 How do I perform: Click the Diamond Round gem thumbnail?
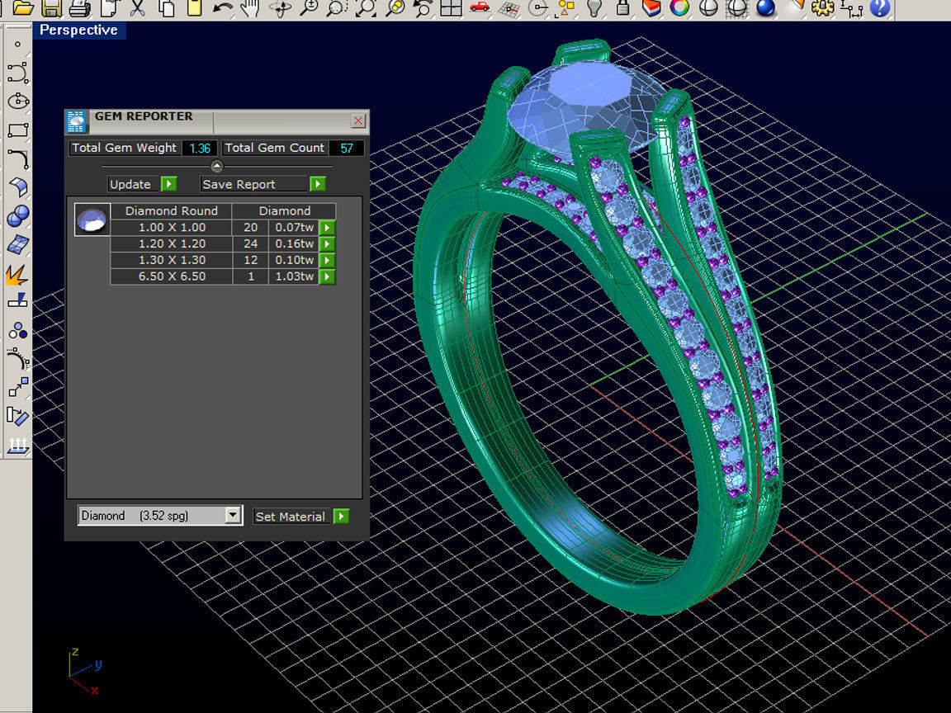[92, 219]
